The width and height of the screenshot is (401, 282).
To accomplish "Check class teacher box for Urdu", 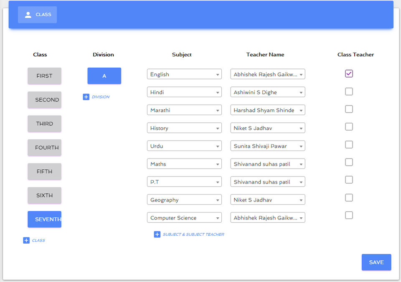I will [349, 145].
